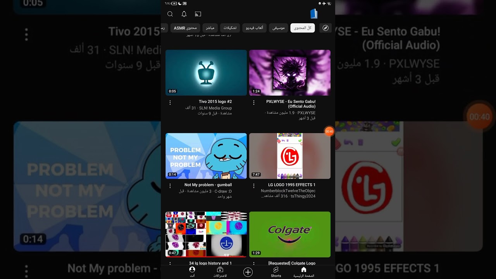The width and height of the screenshot is (496, 279).
Task: Tap the blue logo icon at top
Action: [314, 14]
